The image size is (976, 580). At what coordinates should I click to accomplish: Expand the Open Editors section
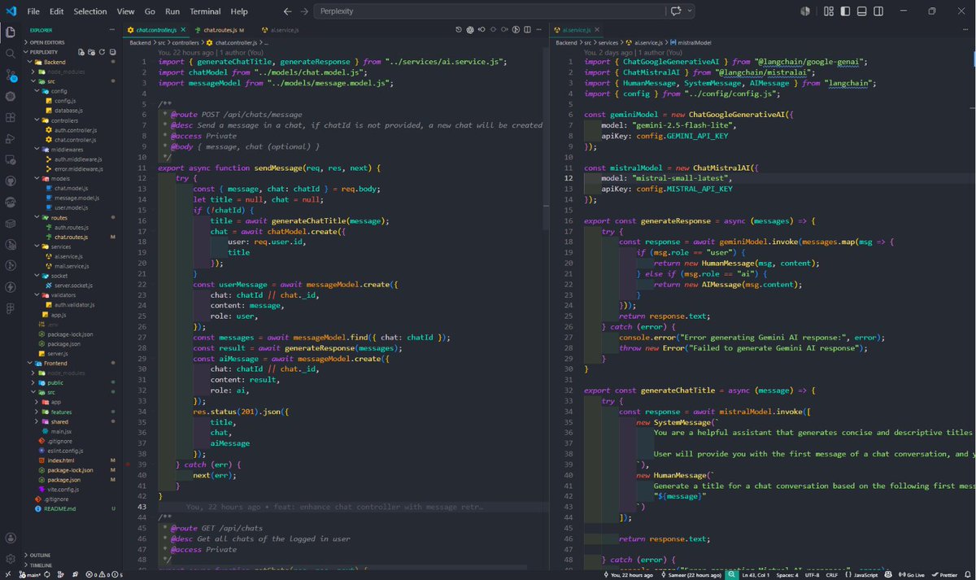(x=72, y=43)
